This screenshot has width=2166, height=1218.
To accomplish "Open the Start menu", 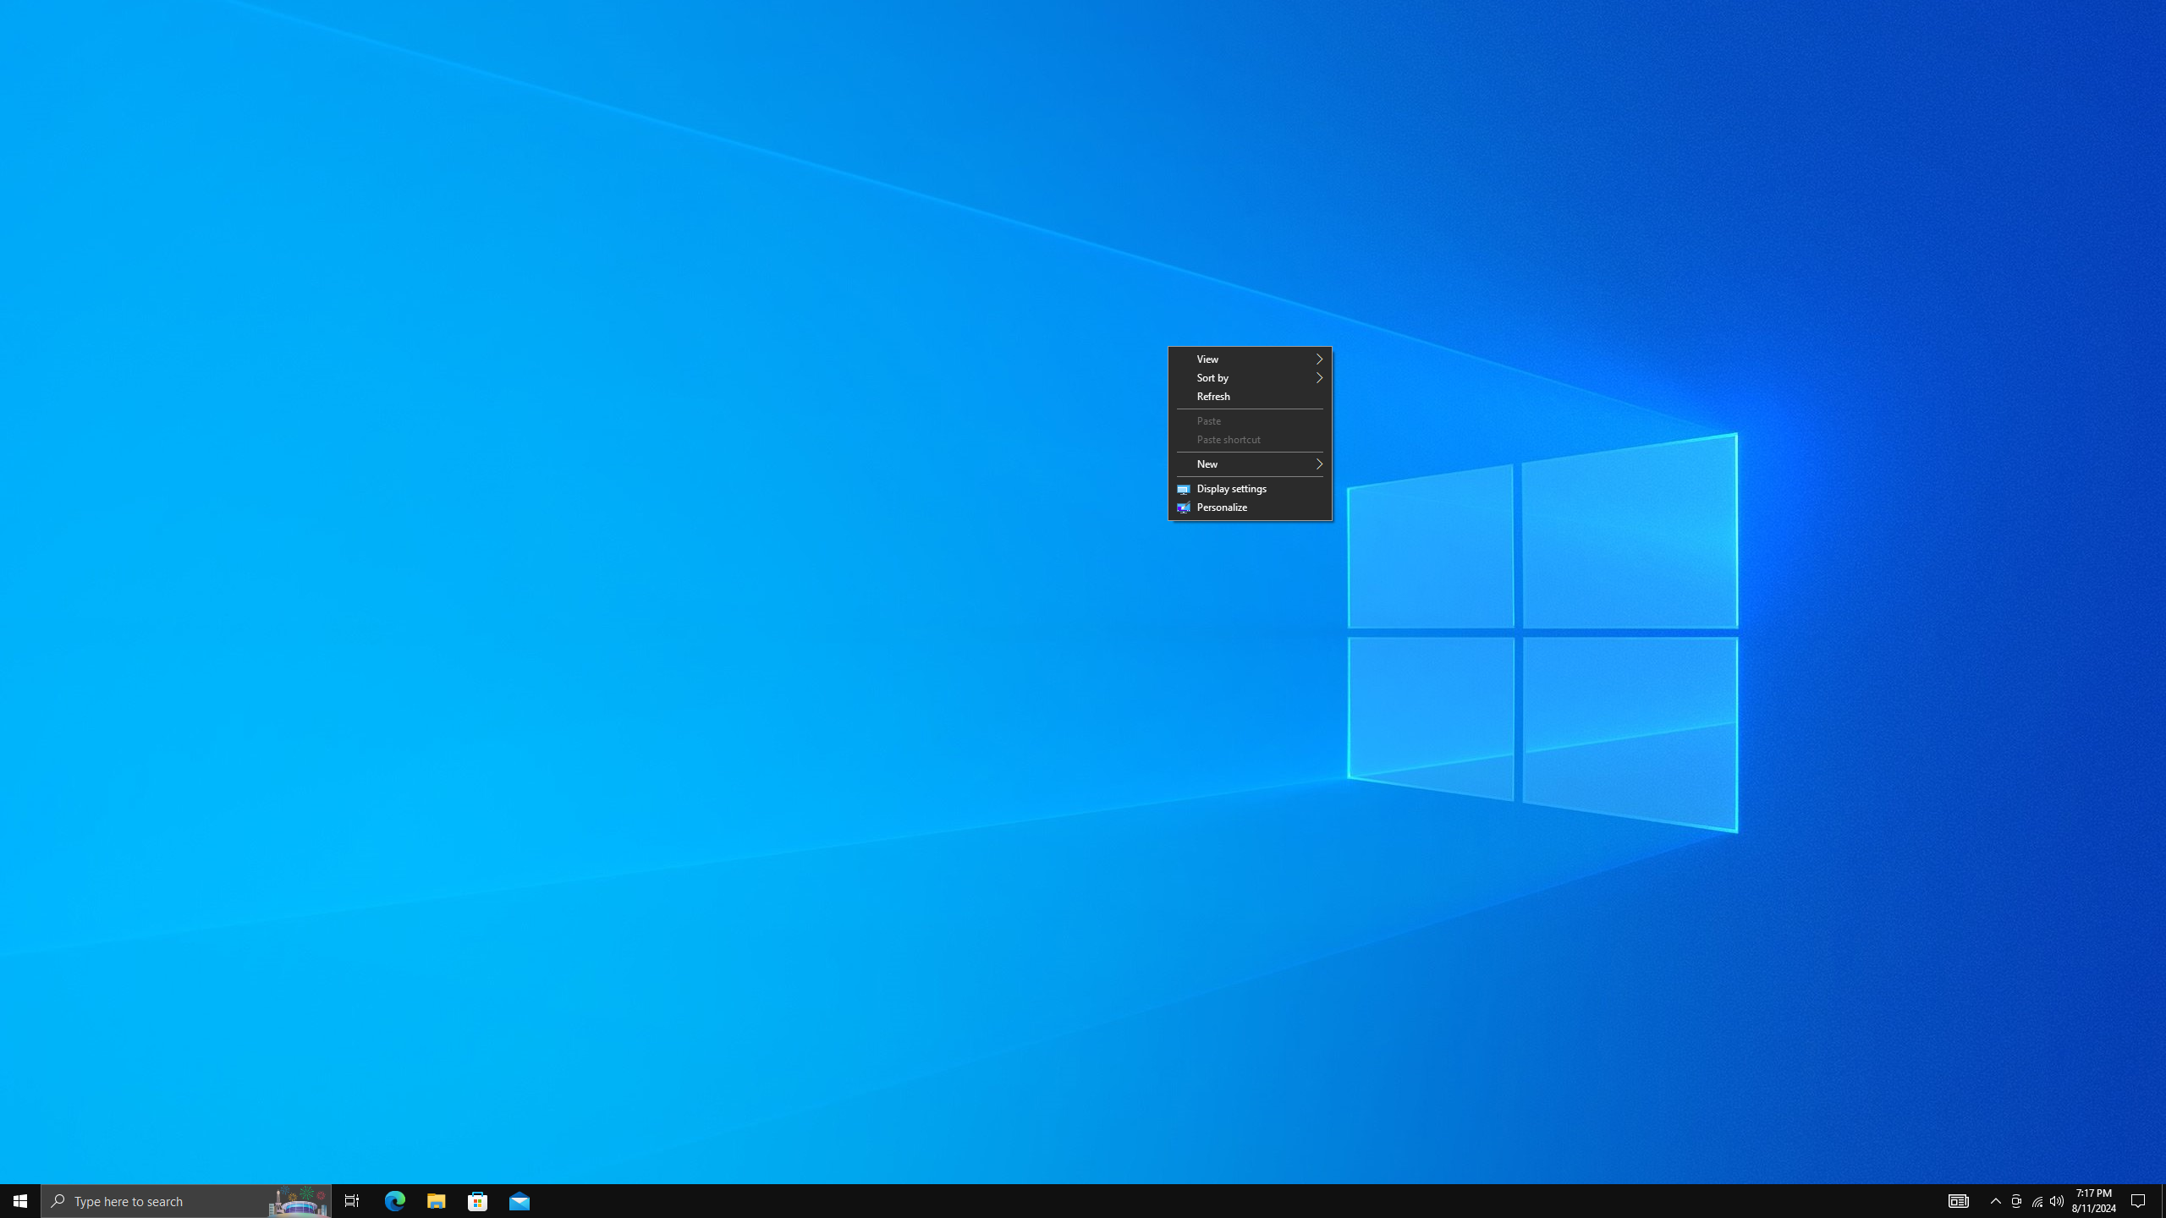I will 20,1200.
